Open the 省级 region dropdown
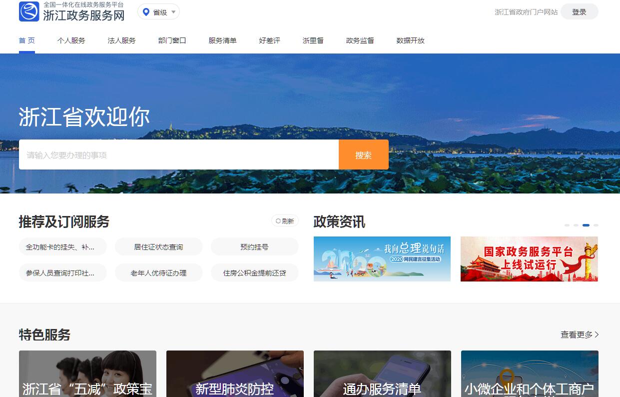The width and height of the screenshot is (620, 397). [x=158, y=12]
